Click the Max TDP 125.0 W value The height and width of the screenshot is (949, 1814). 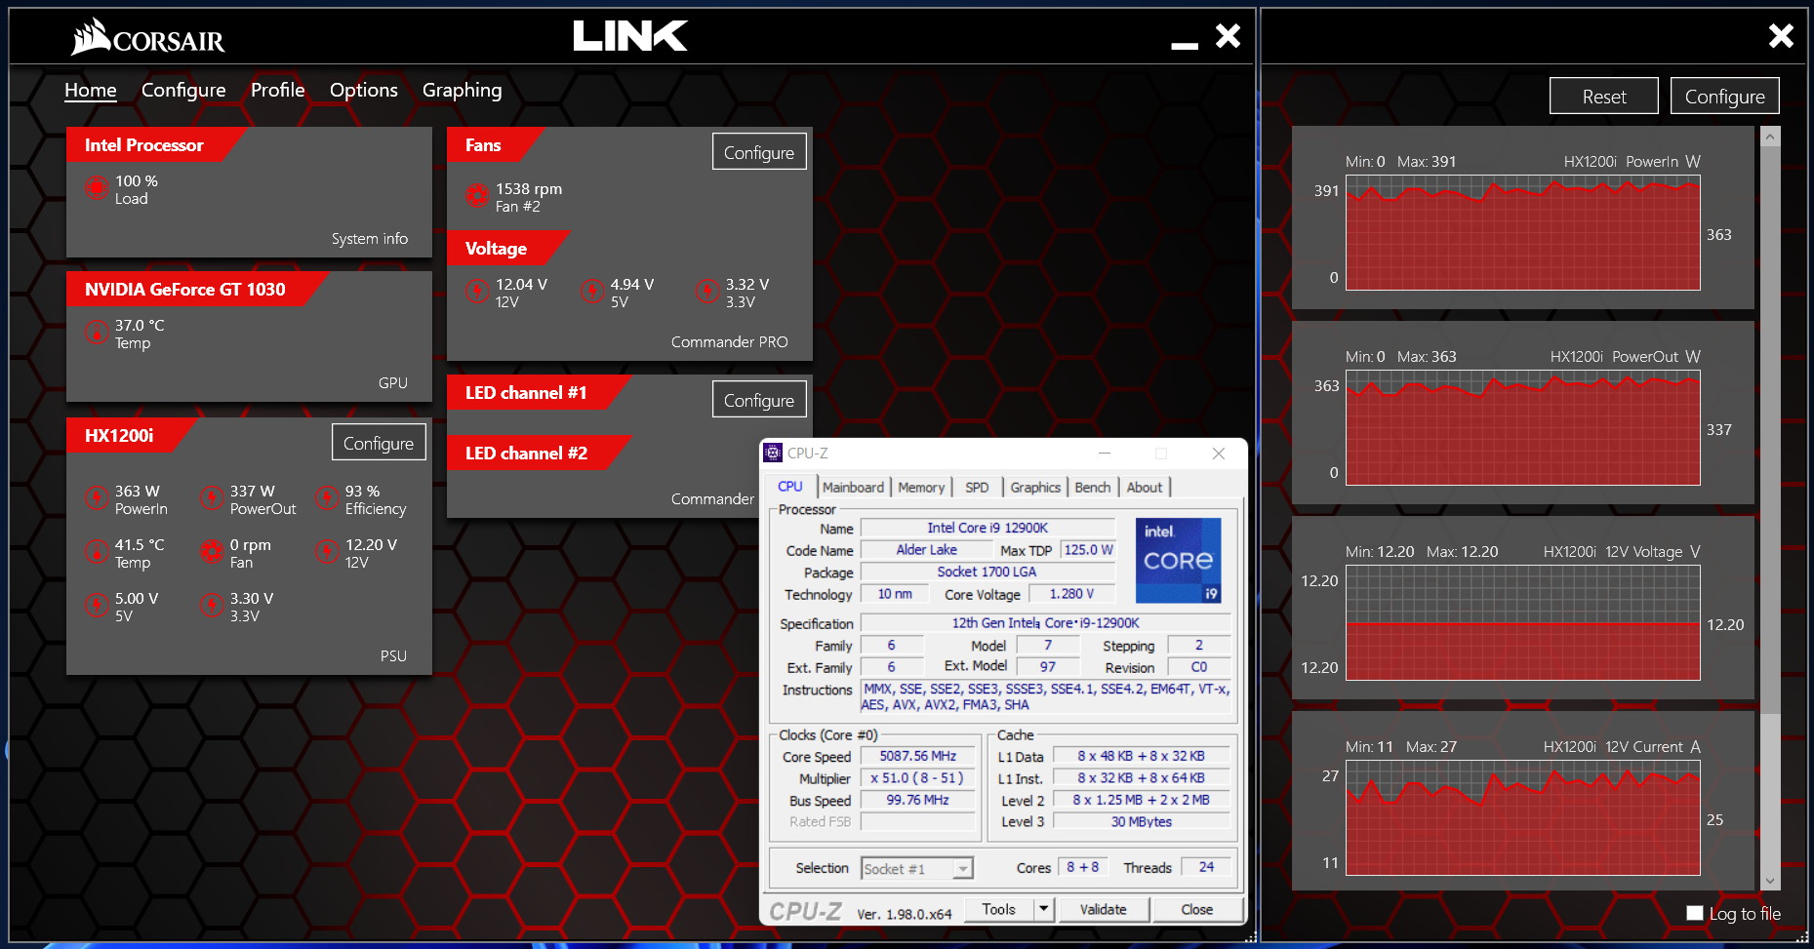coord(1088,550)
